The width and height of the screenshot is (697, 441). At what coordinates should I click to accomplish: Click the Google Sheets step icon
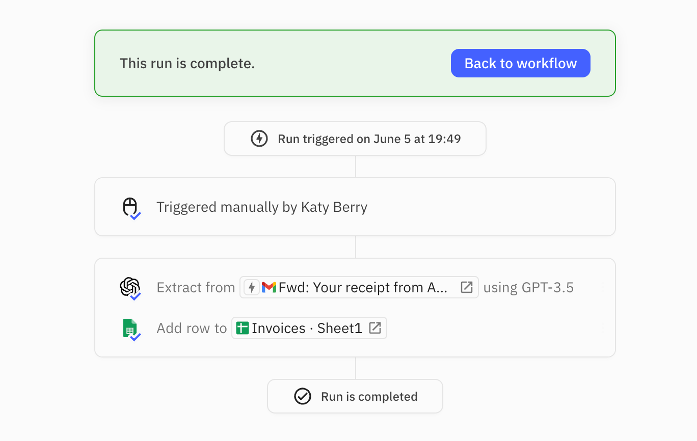pos(130,328)
